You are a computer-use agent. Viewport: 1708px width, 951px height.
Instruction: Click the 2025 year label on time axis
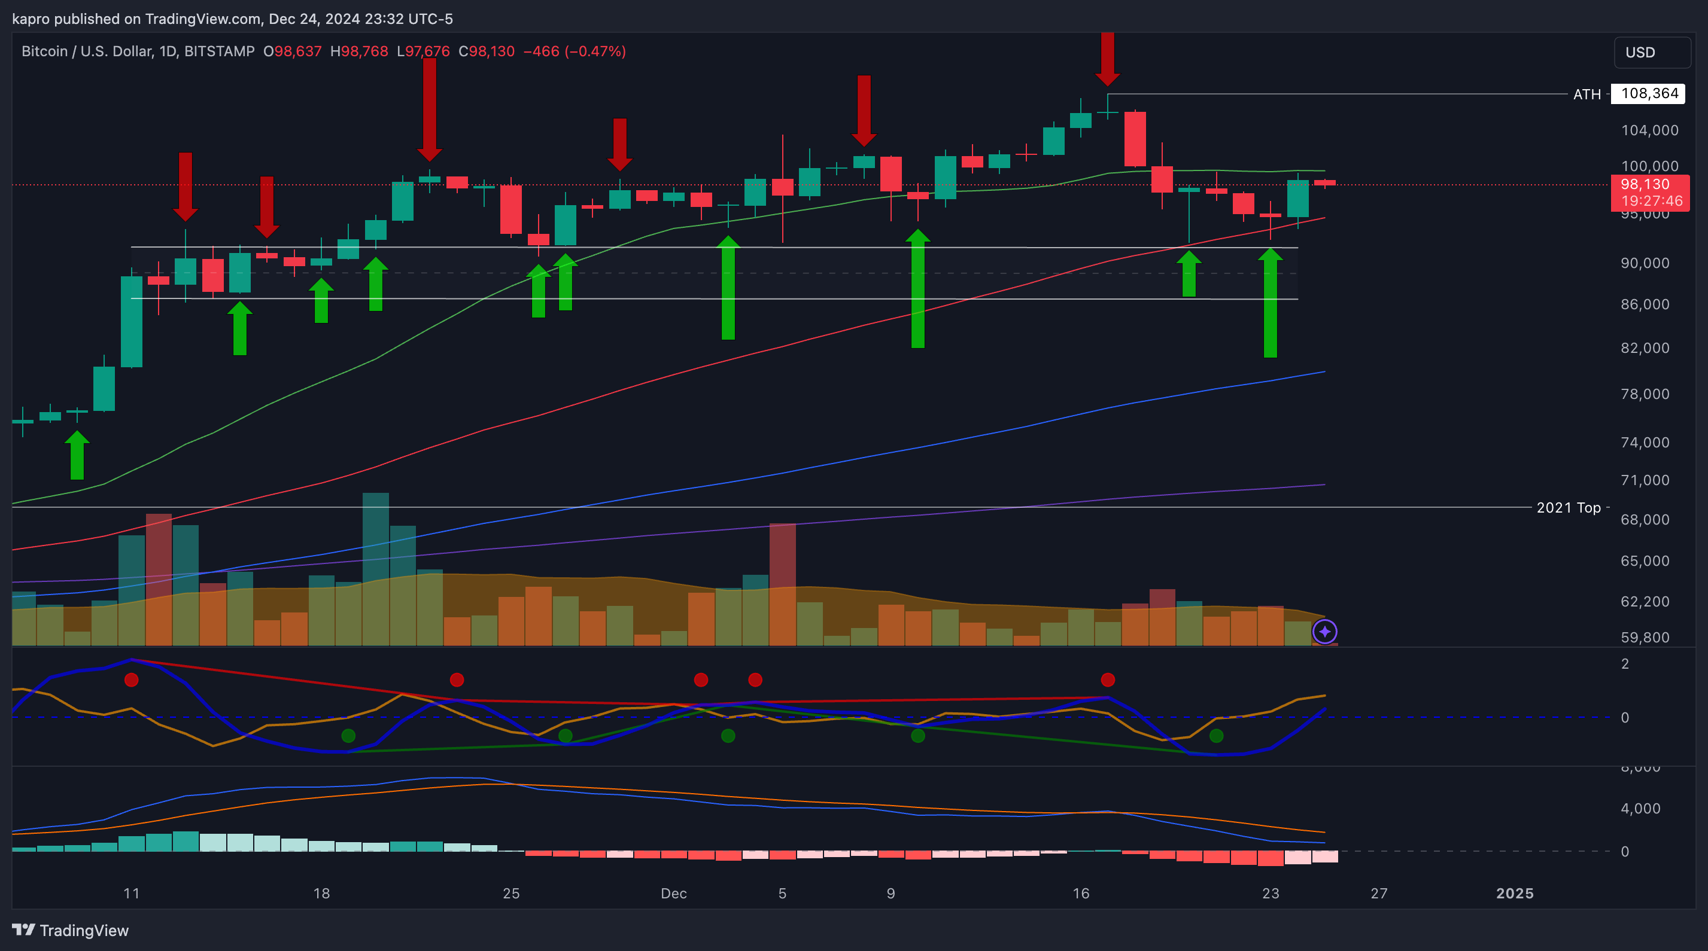pyautogui.click(x=1515, y=894)
